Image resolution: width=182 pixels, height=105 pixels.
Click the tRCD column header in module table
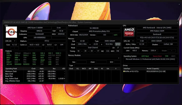coord(84,69)
